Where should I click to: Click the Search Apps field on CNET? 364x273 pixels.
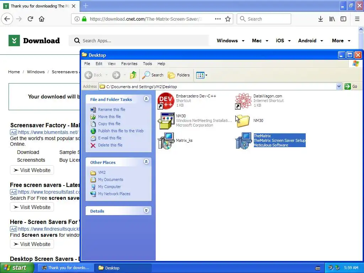click(x=139, y=41)
